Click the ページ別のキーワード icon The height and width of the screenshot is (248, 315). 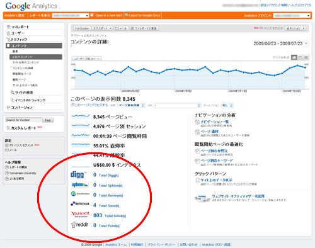[197, 161]
